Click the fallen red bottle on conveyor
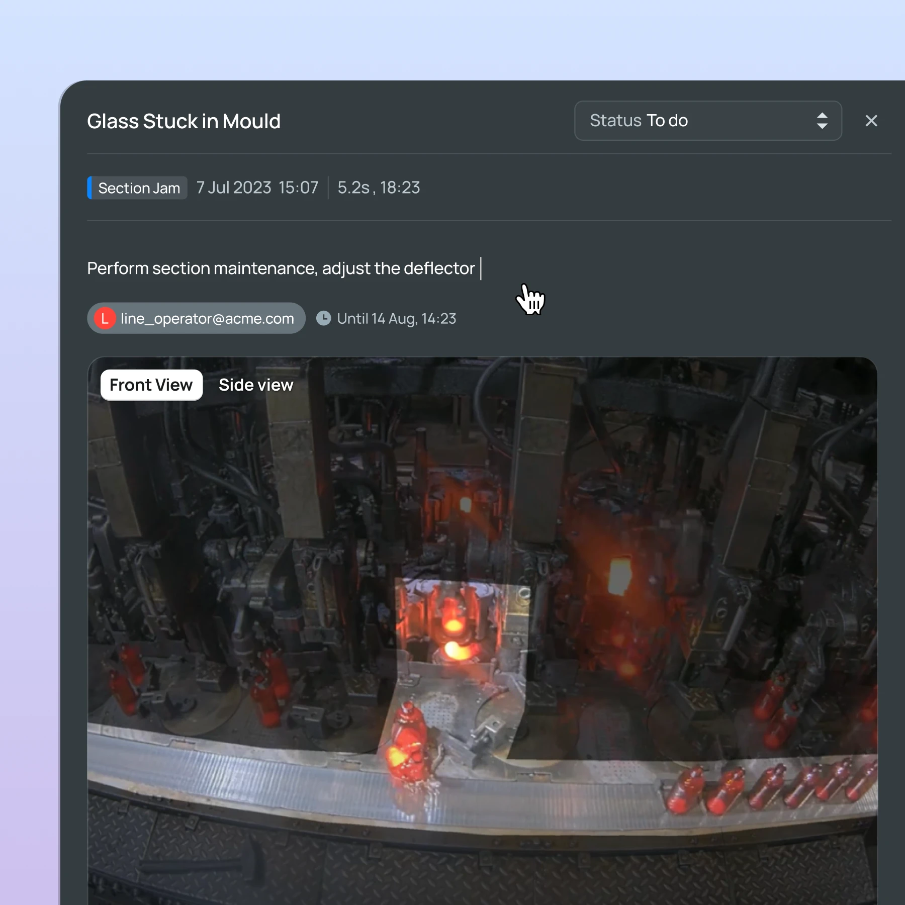This screenshot has width=905, height=905. pos(407,739)
